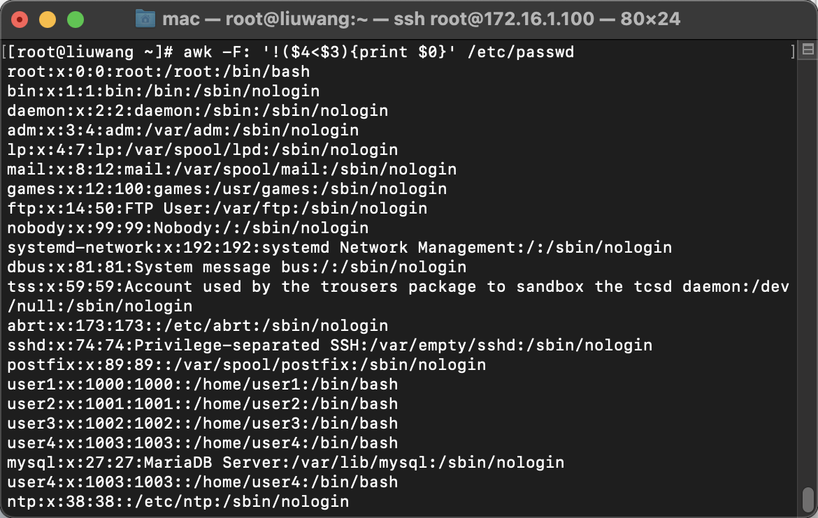Click the folder icon in title bar
This screenshot has width=818, height=518.
pyautogui.click(x=145, y=20)
